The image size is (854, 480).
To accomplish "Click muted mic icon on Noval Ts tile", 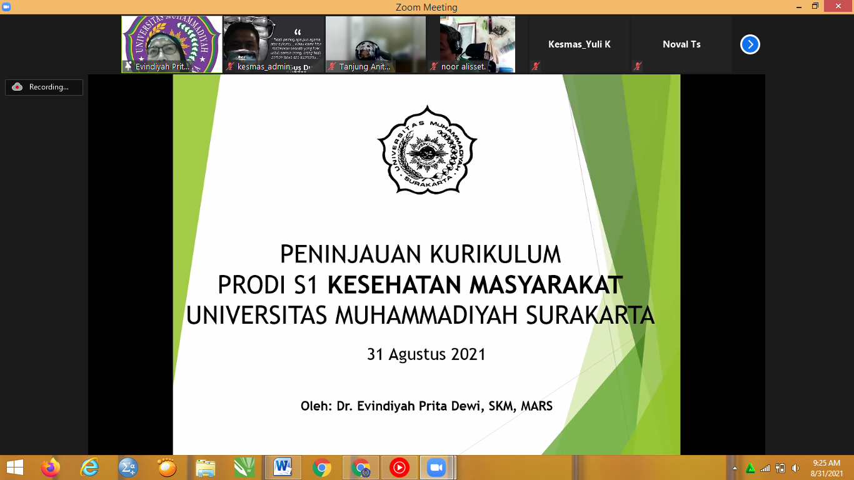I will (637, 66).
